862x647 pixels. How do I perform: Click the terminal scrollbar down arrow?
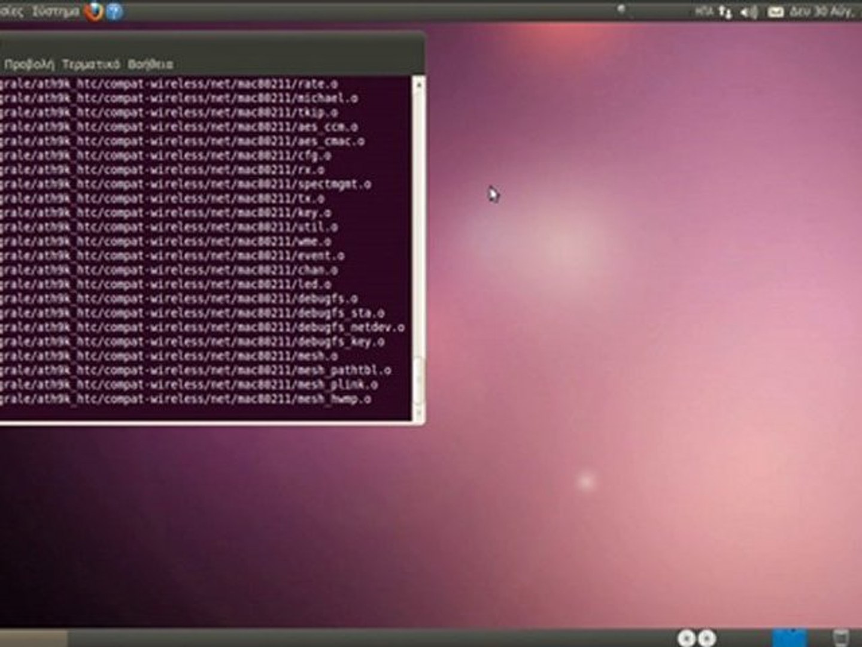[x=418, y=413]
